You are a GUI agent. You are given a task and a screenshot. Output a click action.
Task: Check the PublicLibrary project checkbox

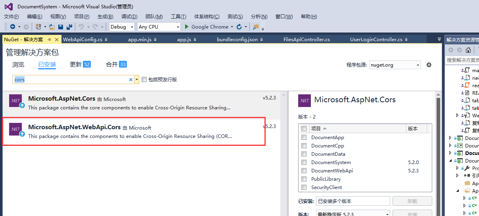[304, 179]
